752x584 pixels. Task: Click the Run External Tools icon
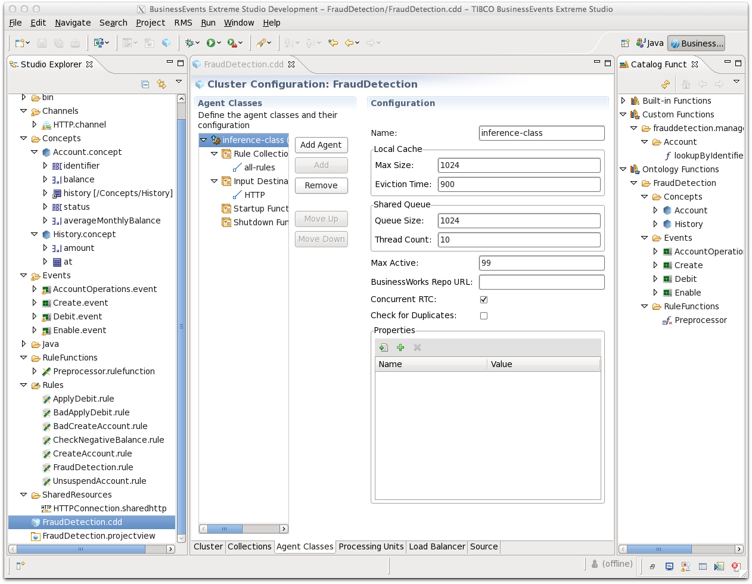point(232,43)
